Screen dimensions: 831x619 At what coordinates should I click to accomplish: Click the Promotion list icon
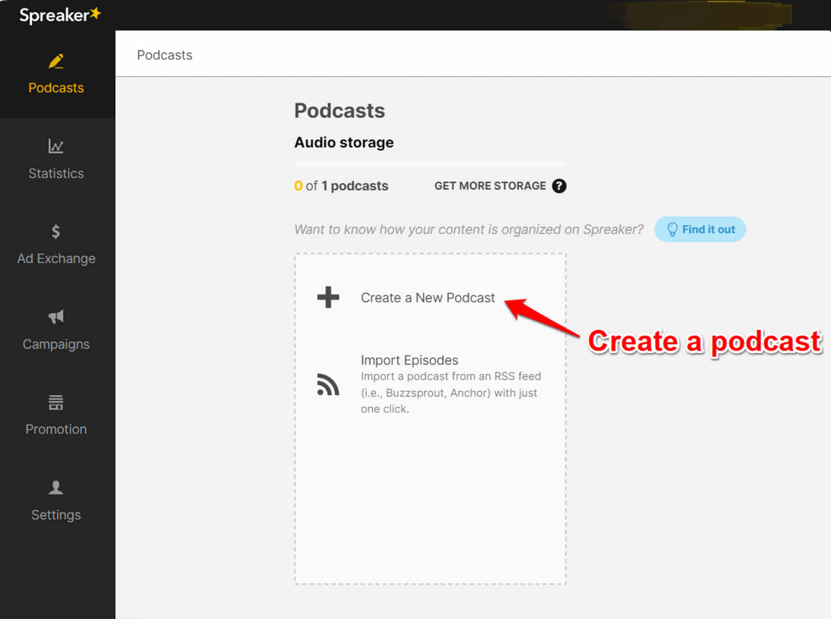click(56, 402)
